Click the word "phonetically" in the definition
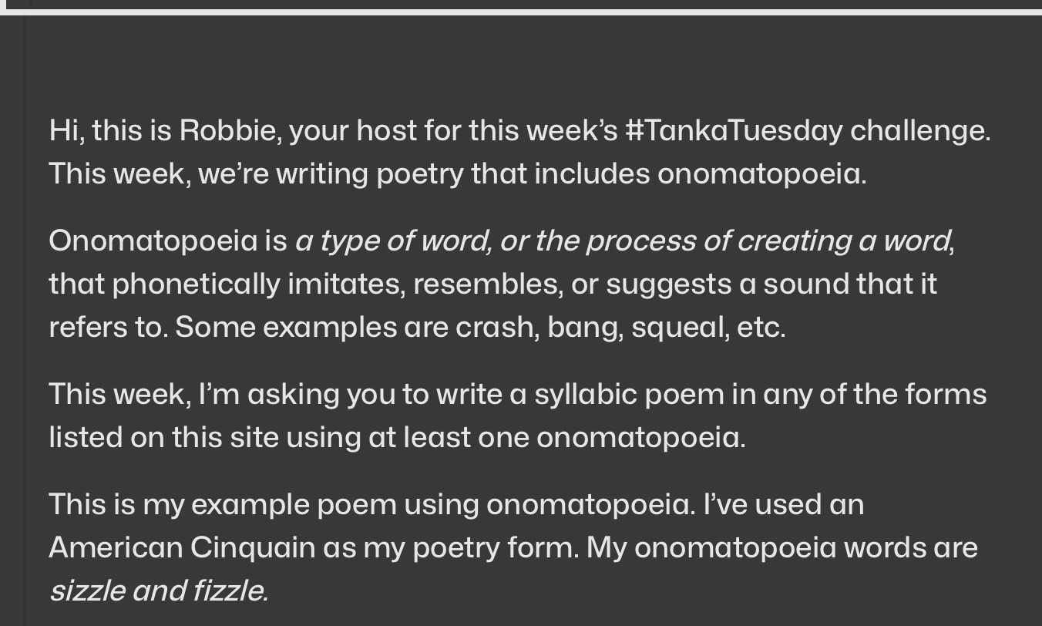The image size is (1042, 626). pyautogui.click(x=196, y=284)
